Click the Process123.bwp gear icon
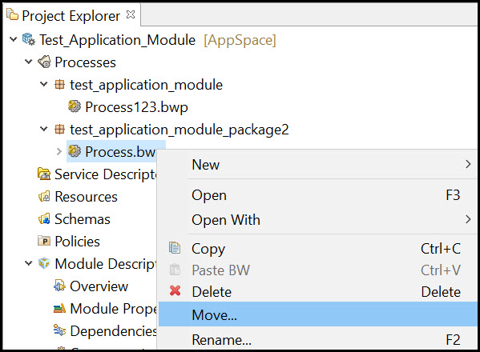 click(x=75, y=106)
